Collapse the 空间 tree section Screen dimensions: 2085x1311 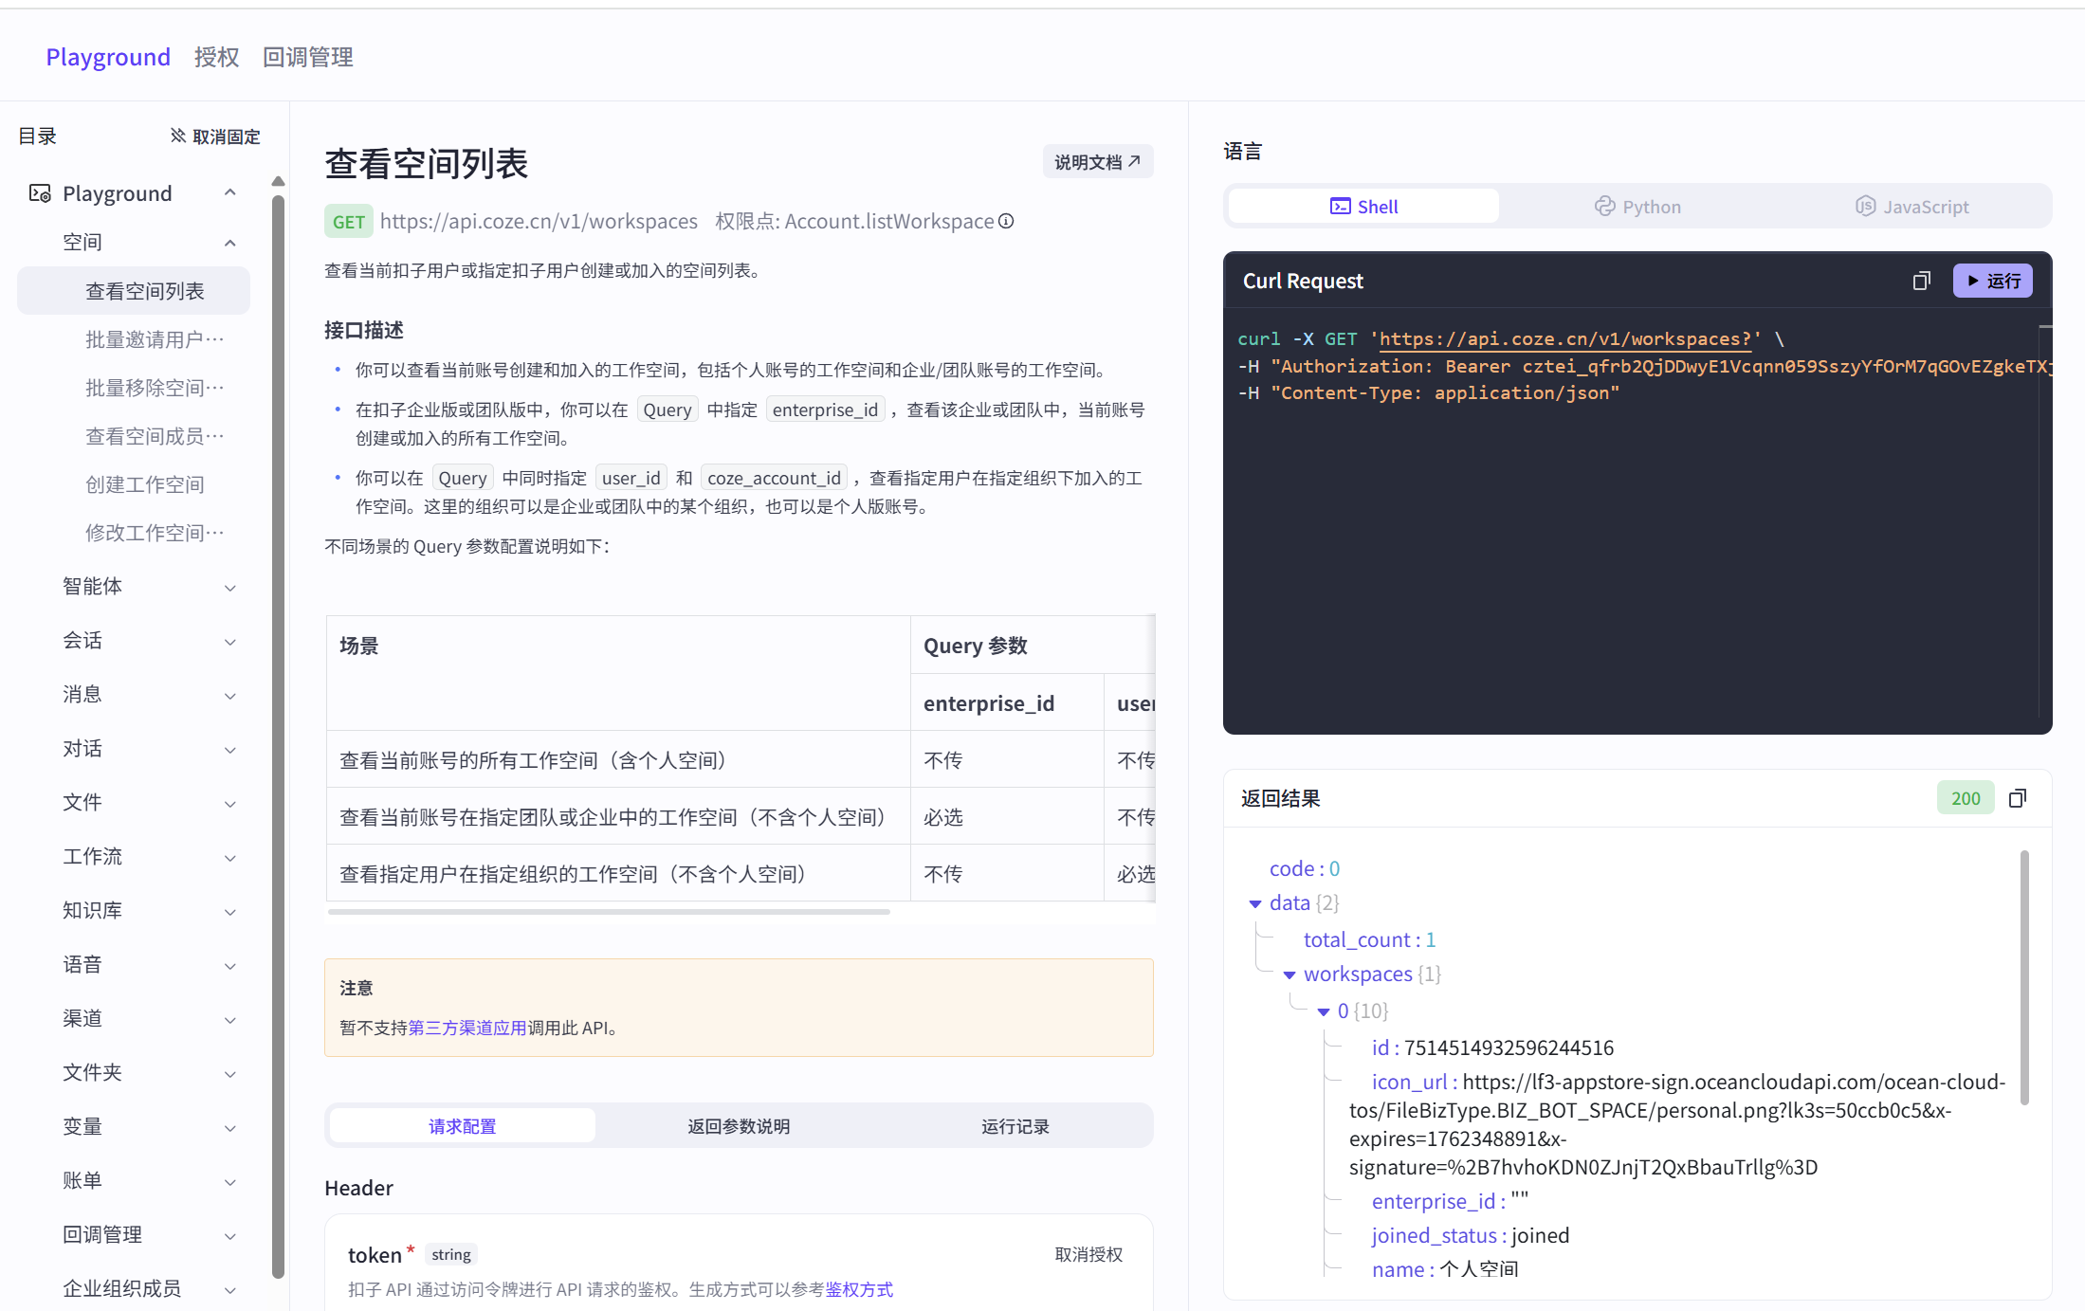pos(229,242)
